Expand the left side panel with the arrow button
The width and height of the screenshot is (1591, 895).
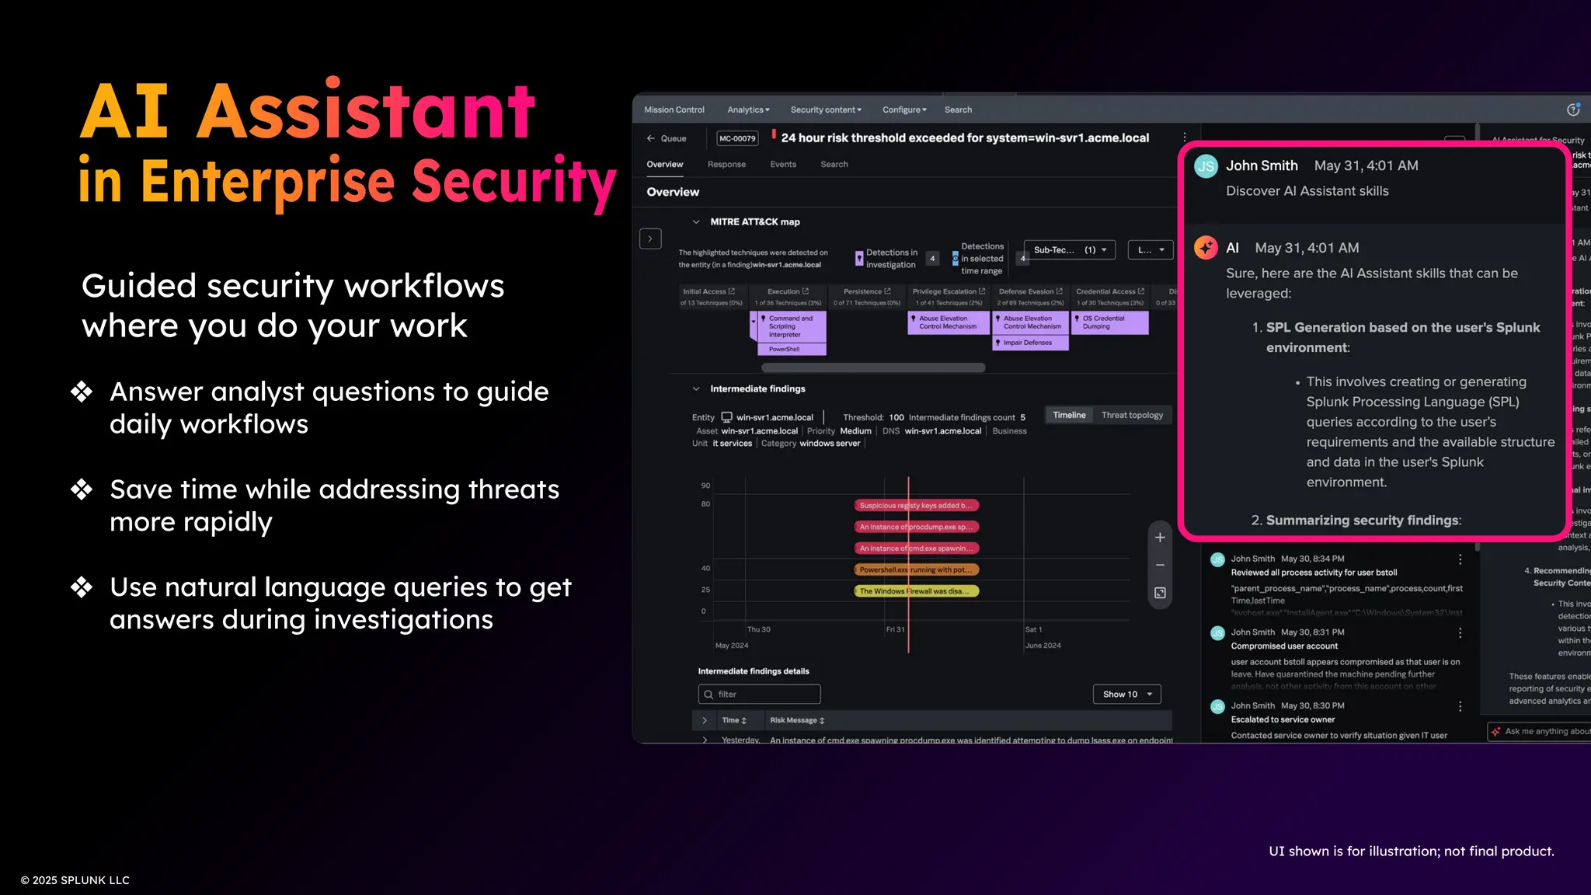650,239
